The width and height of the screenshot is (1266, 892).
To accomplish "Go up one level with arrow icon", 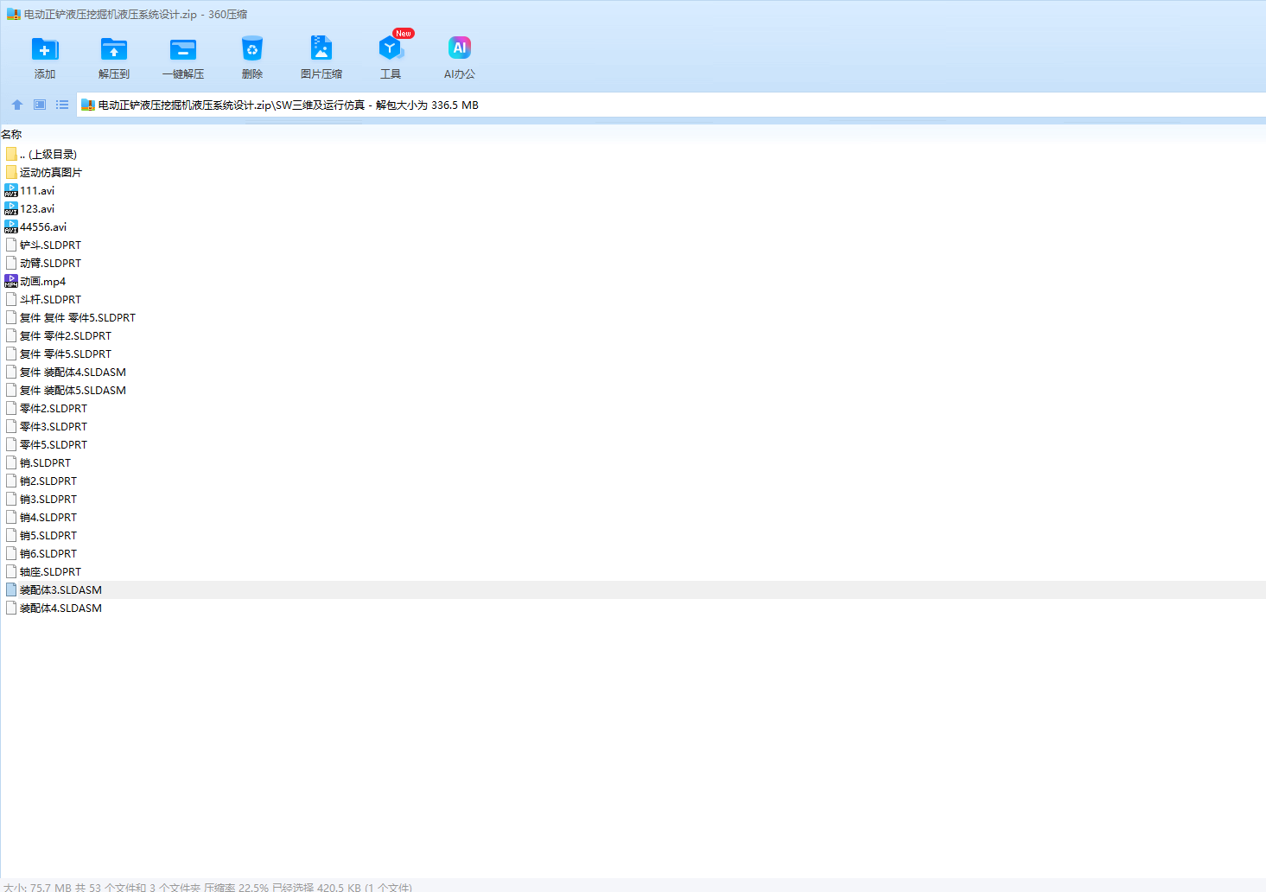I will [x=17, y=105].
